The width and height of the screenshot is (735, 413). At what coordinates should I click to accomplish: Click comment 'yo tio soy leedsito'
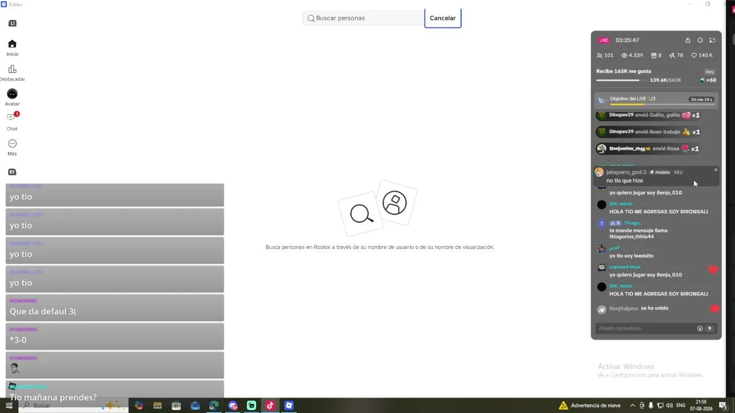(631, 256)
